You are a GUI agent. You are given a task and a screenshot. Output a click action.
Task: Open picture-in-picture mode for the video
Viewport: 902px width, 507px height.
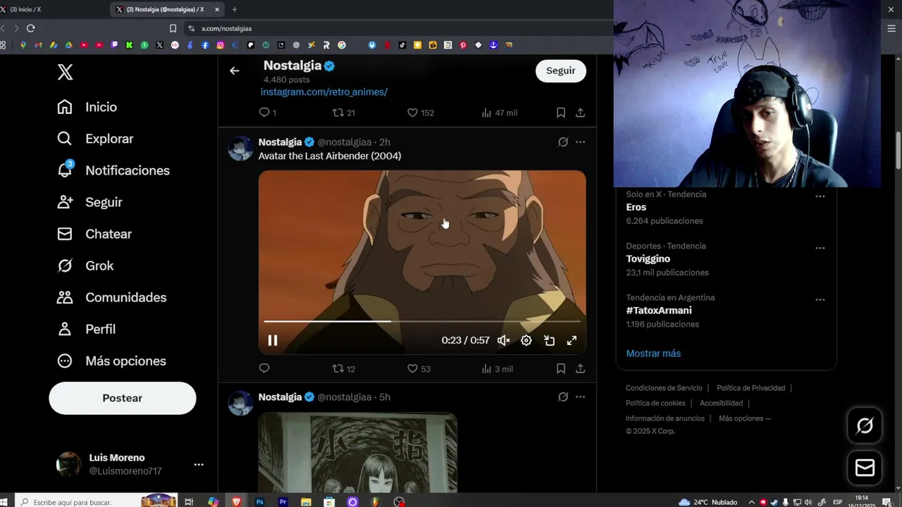click(x=549, y=340)
